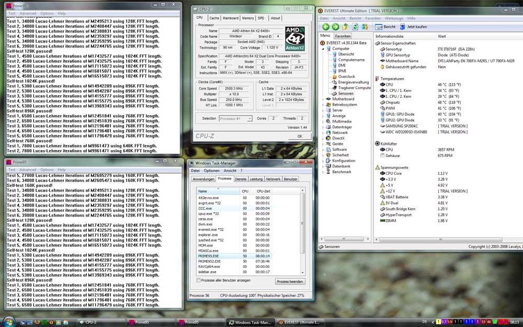
Task: Expand the Datenträger tree node
Action: click(323, 127)
